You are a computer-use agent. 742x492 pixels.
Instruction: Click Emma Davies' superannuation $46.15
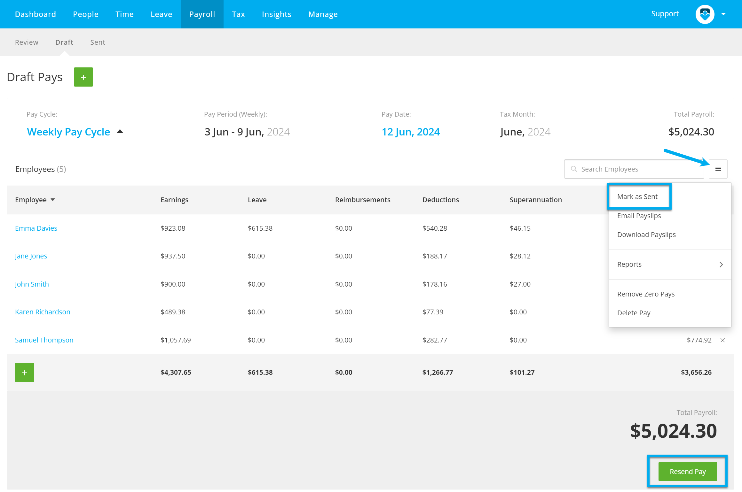(520, 228)
